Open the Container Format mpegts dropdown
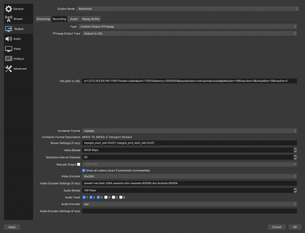Image resolution: width=305 pixels, height=233 pixels. tap(189, 131)
